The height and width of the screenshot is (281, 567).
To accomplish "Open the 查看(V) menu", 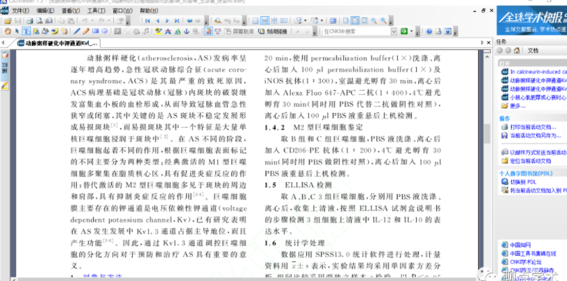I will click(71, 11).
